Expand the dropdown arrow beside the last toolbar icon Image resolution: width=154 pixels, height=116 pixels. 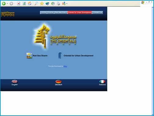67,4
